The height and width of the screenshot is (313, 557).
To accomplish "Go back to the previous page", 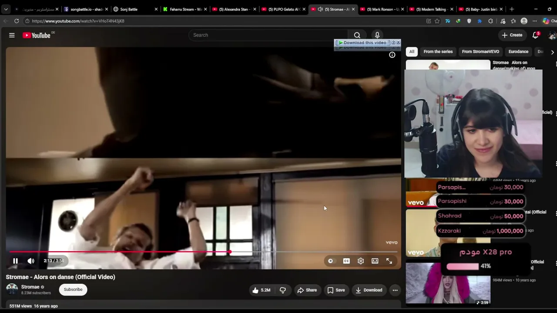I will click(6, 21).
